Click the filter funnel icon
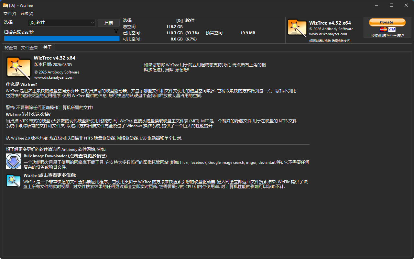Screen dimensions: 414x259 pyautogui.click(x=116, y=31)
